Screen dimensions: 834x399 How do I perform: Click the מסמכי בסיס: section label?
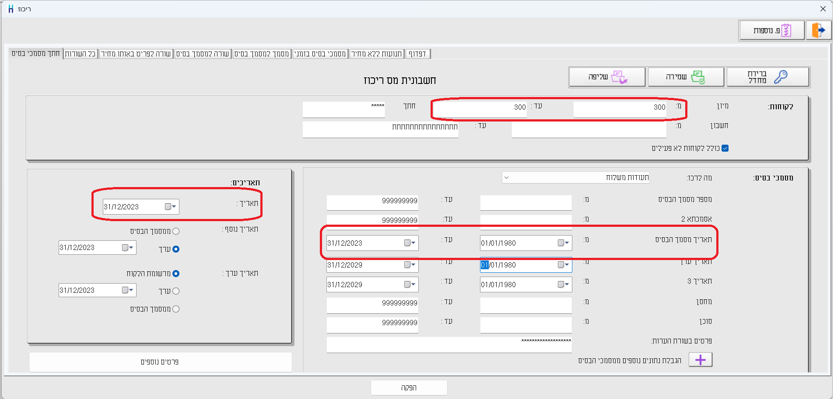point(773,178)
